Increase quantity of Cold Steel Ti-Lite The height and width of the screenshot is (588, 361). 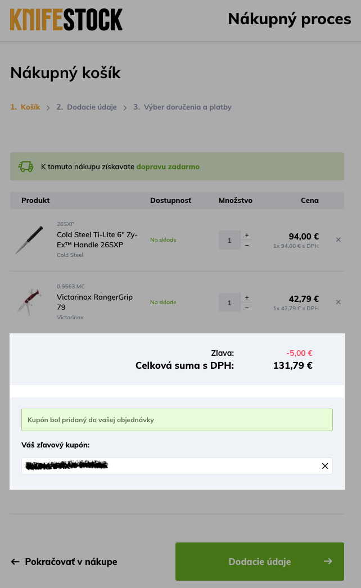click(x=247, y=235)
